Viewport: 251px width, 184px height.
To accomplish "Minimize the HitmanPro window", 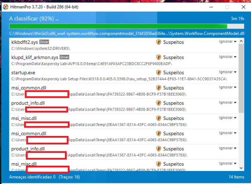I will coord(211,7).
